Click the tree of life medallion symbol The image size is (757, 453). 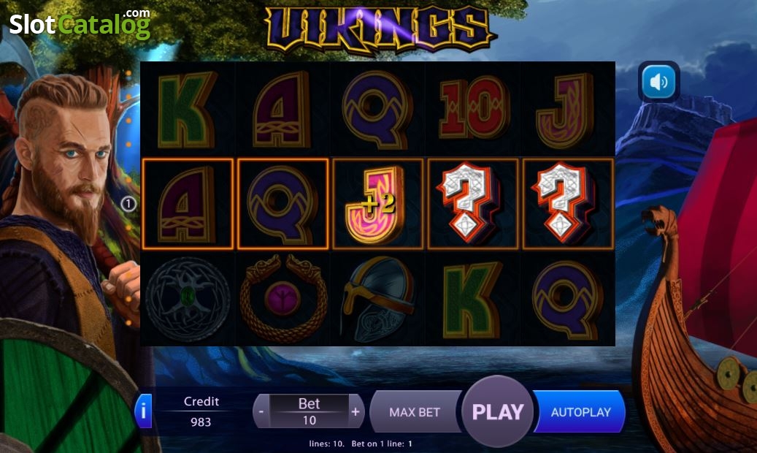tap(188, 299)
